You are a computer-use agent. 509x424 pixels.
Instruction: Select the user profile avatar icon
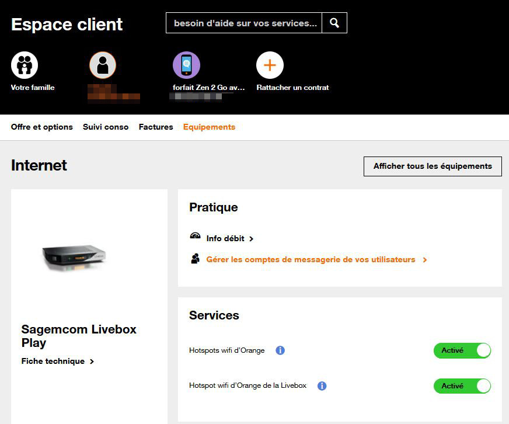103,65
